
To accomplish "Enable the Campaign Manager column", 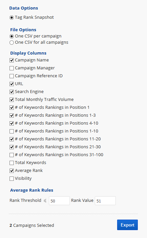I will [12, 68].
